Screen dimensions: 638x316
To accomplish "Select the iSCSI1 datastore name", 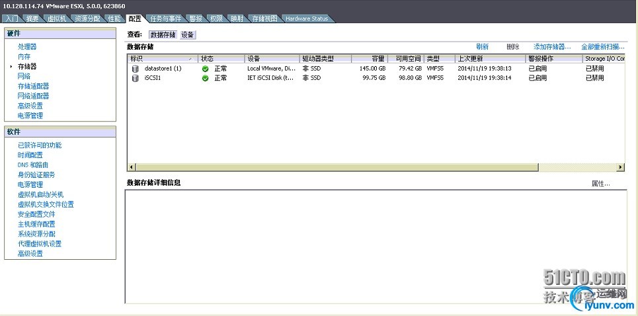I will click(153, 78).
